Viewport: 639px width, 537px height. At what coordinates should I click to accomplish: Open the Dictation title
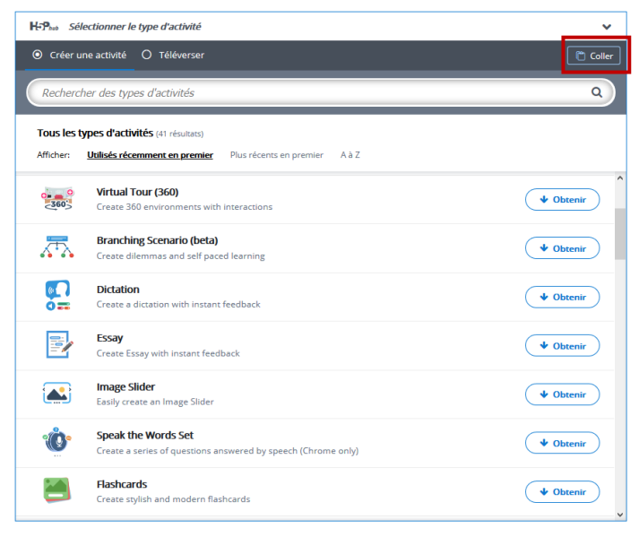pyautogui.click(x=117, y=290)
